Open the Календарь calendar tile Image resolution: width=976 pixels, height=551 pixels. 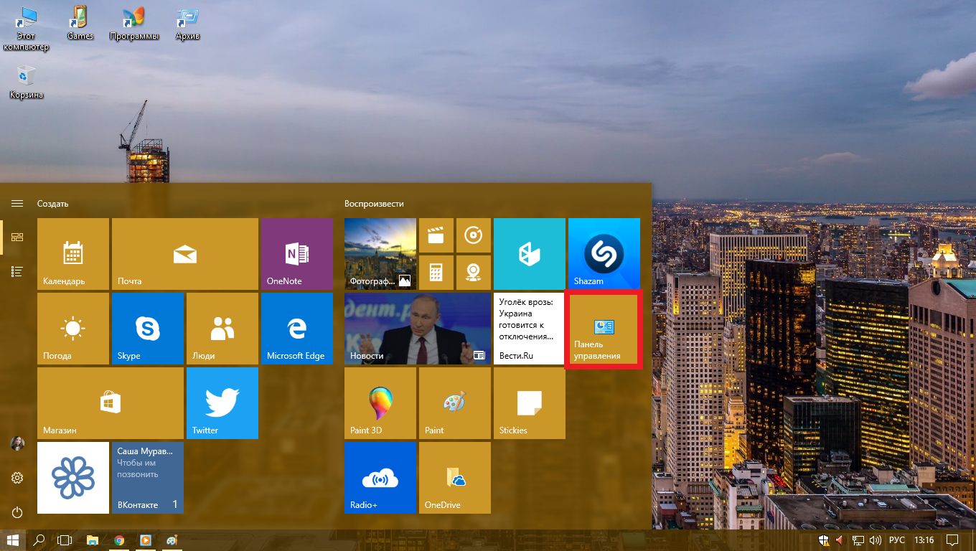[73, 254]
